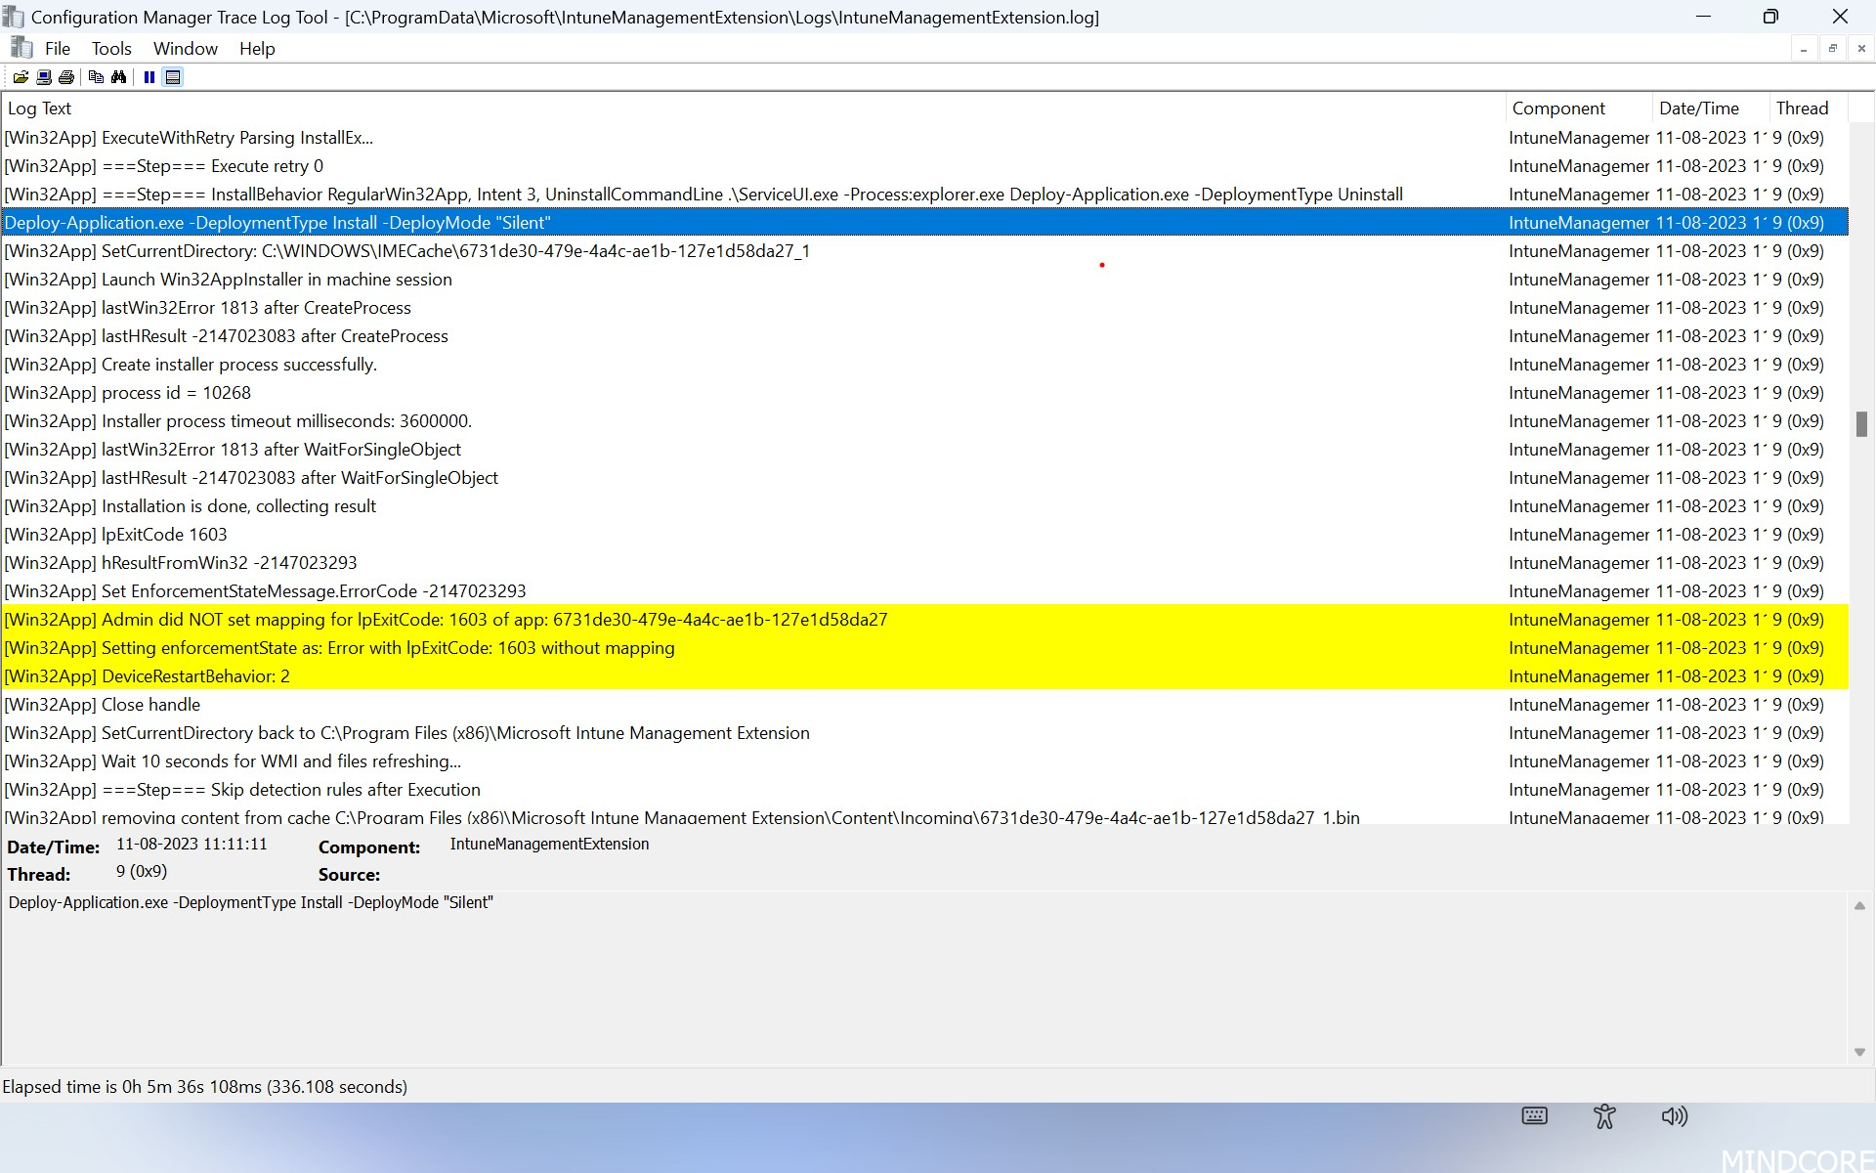Open the Window menu
Screen dimensions: 1876x1173
click(x=185, y=48)
